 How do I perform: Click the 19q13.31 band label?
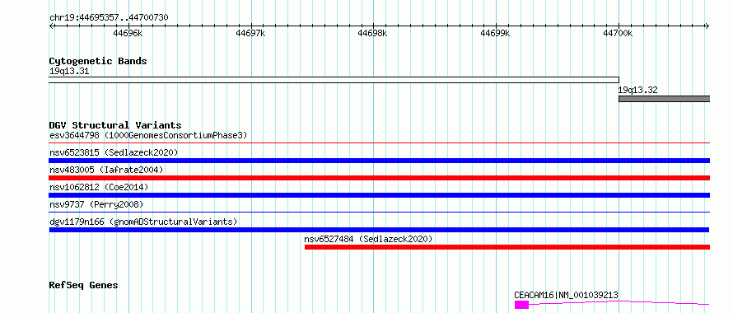69,72
